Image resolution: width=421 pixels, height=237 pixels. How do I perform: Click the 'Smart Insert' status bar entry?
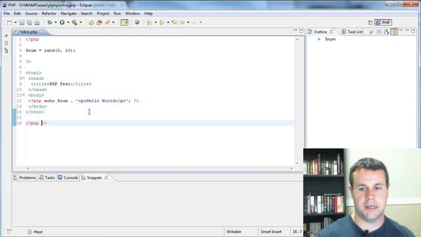(271, 232)
